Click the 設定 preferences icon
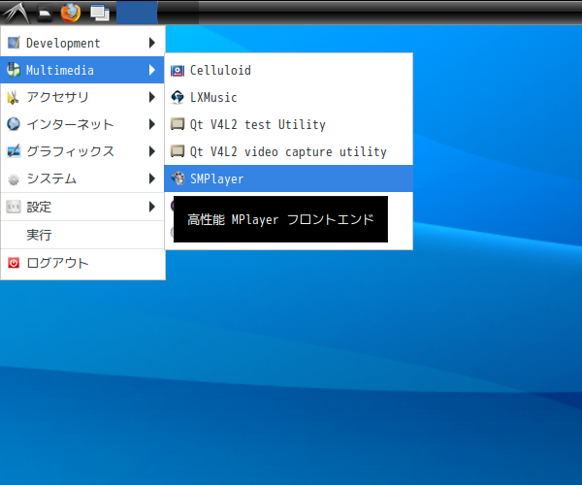582x485 pixels. (14, 207)
